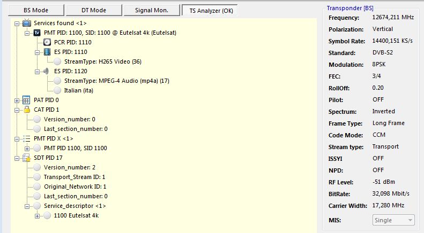Click the round bullet beside Italian (ita)
Screen dimensions: 424x233
point(57,90)
